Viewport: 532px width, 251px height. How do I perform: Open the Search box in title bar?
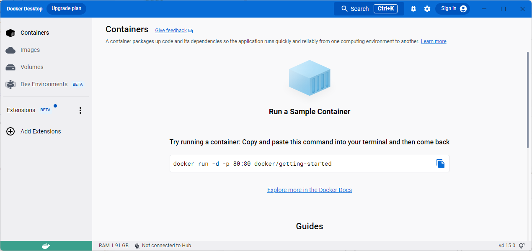[x=369, y=9]
